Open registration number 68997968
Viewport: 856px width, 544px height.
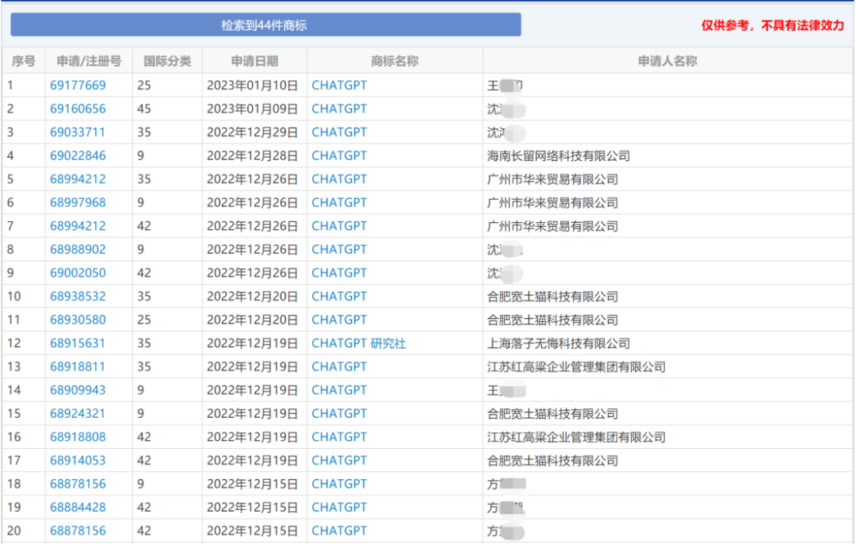coord(78,203)
